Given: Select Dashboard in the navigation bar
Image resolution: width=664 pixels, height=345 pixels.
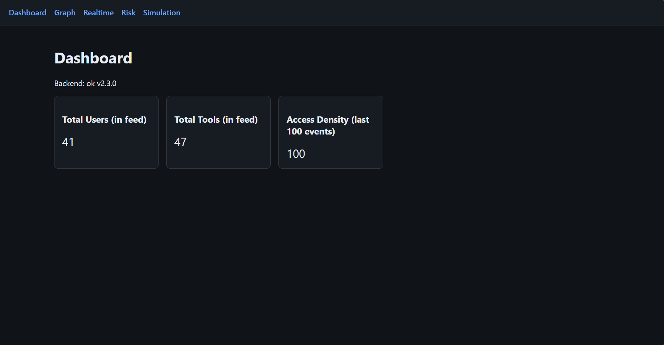Looking at the screenshot, I should pyautogui.click(x=28, y=13).
